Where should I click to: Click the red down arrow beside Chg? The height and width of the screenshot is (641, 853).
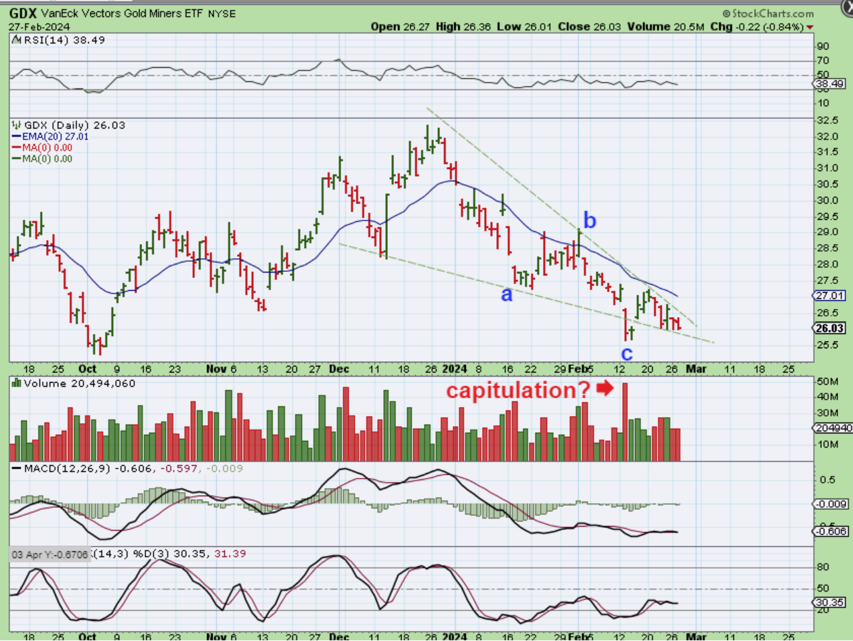click(x=810, y=27)
